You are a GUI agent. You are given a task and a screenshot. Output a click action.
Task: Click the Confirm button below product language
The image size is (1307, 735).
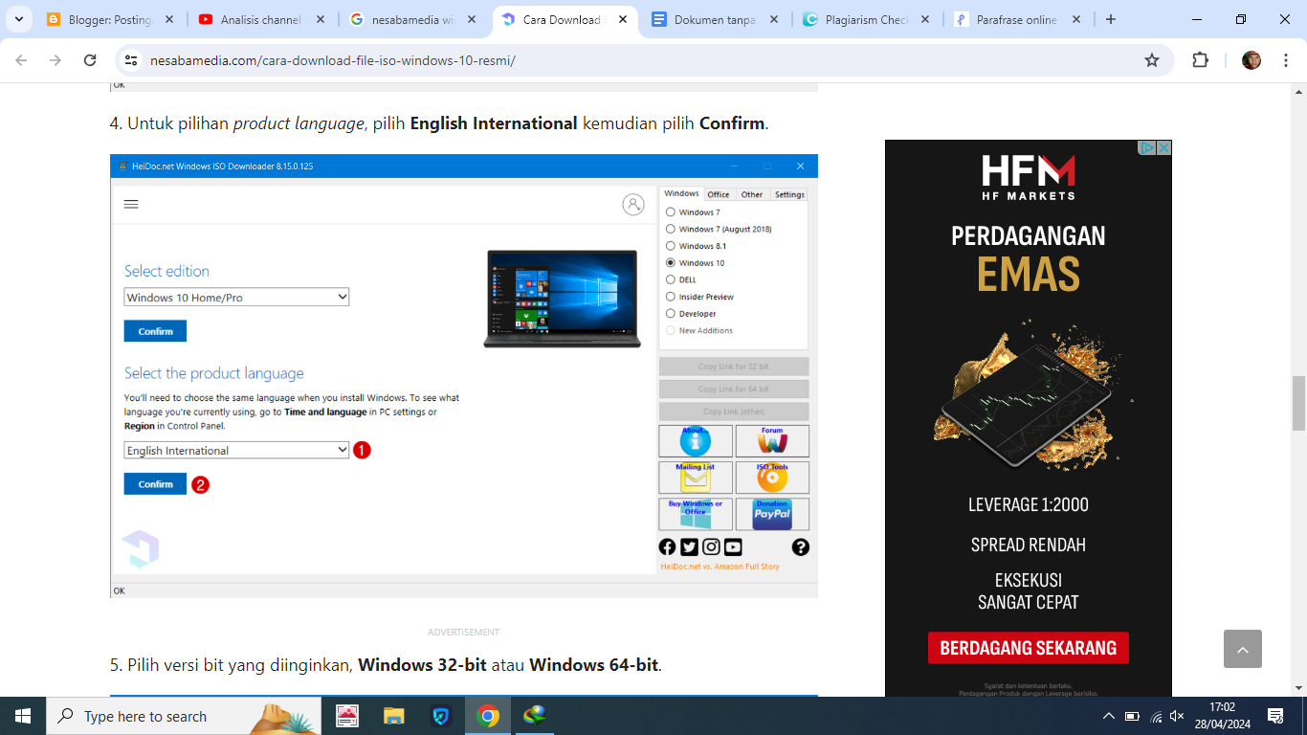155,484
